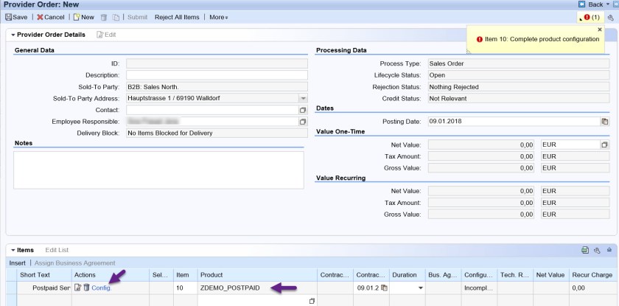This screenshot has width=619, height=306.
Task: Click the Save toolbar button
Action: [x=16, y=17]
